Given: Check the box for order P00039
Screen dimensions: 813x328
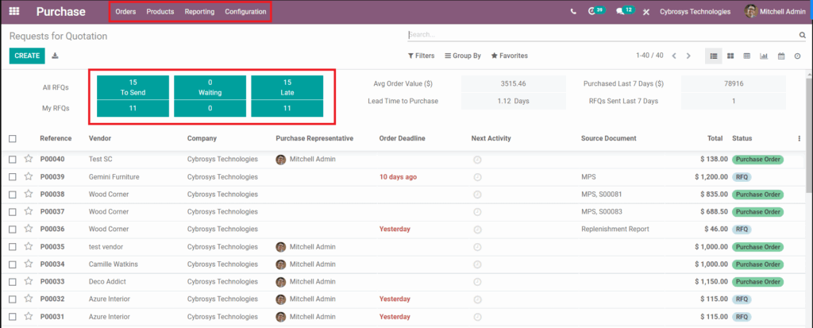Looking at the screenshot, I should [13, 177].
